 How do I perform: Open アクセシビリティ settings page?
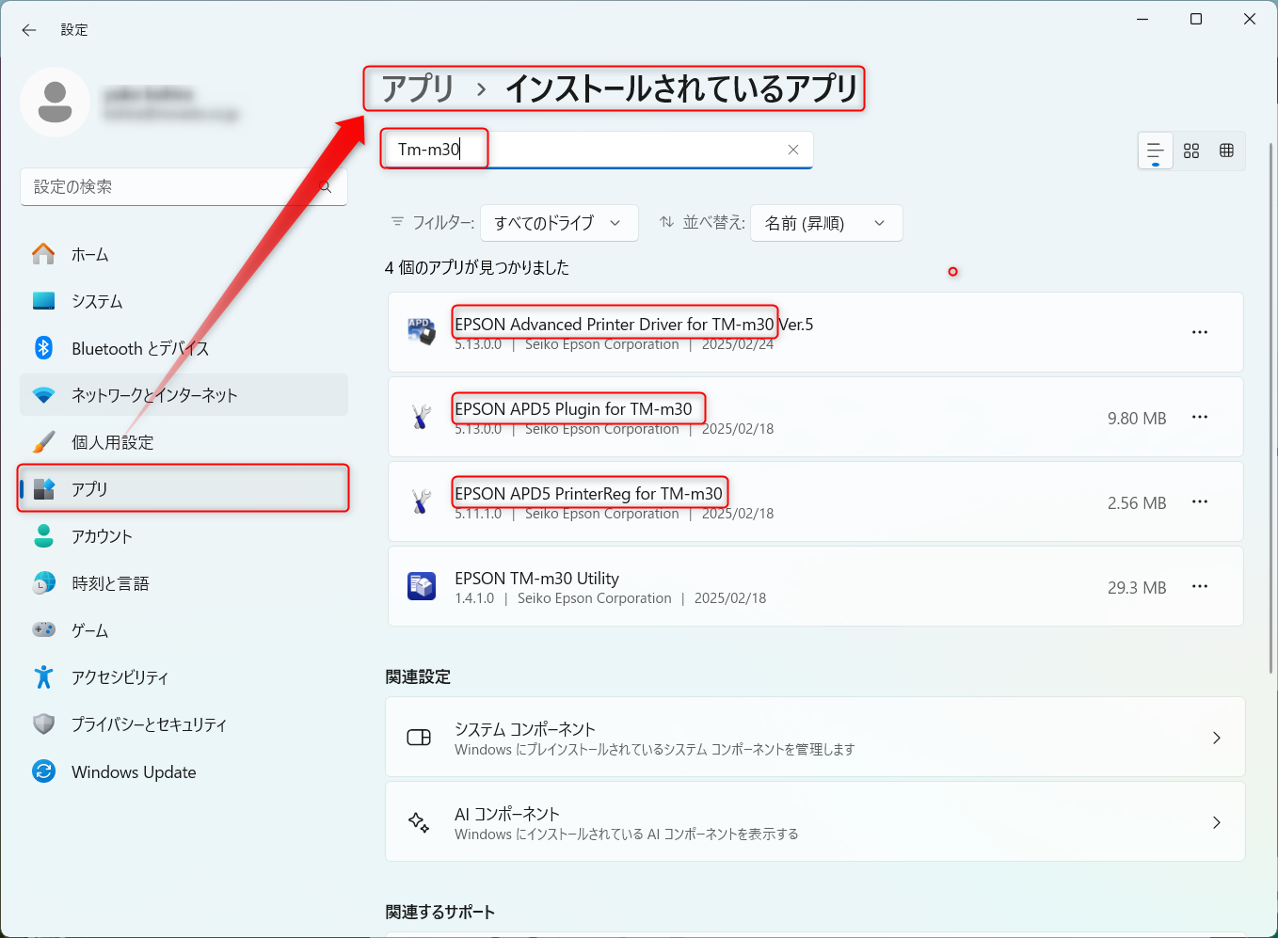click(x=184, y=677)
